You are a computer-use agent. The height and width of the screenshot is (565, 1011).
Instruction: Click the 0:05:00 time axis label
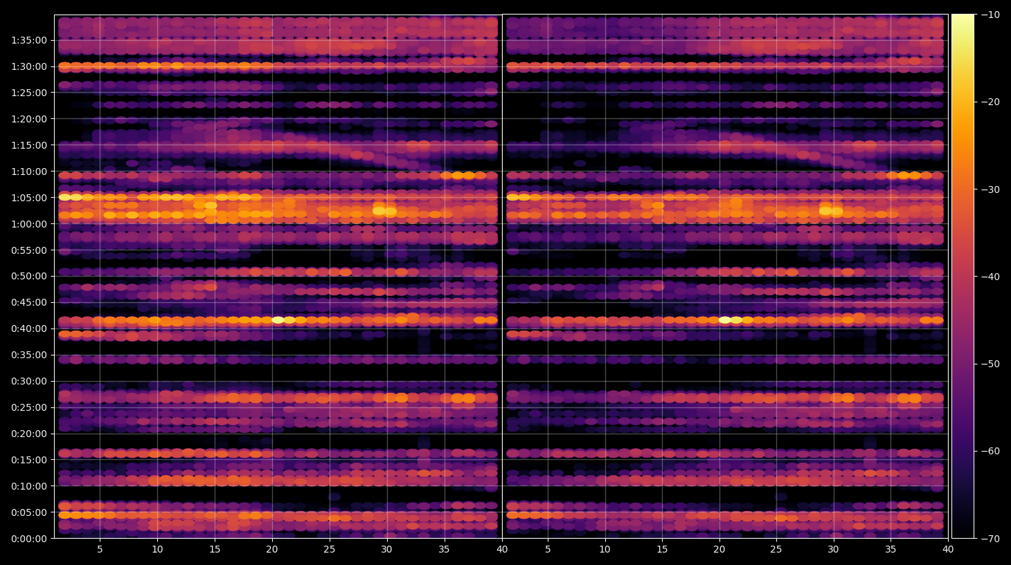[29, 512]
